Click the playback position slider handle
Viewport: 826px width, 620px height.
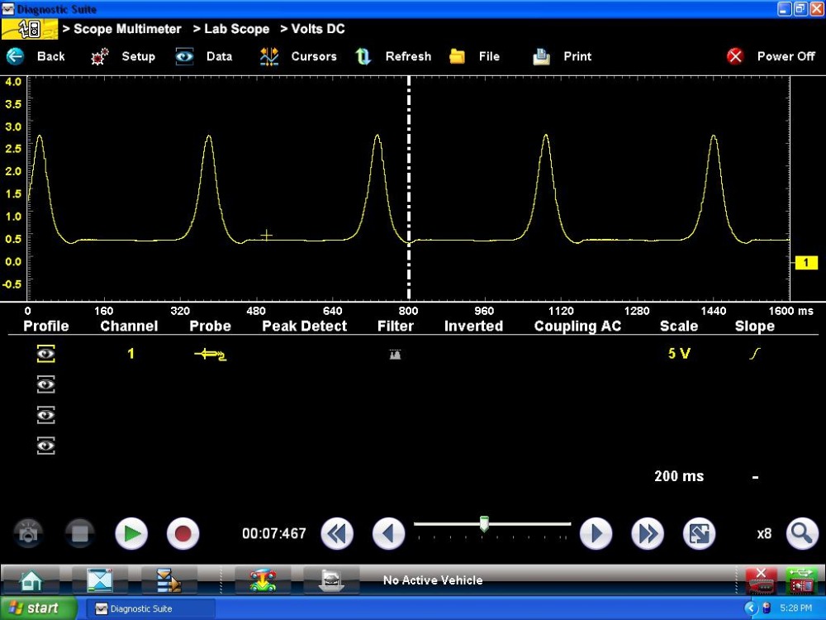484,524
